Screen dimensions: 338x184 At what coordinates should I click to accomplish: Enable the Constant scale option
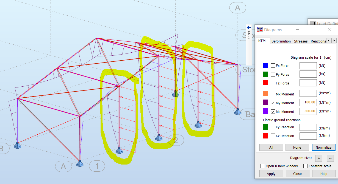pyautogui.click(x=306, y=166)
